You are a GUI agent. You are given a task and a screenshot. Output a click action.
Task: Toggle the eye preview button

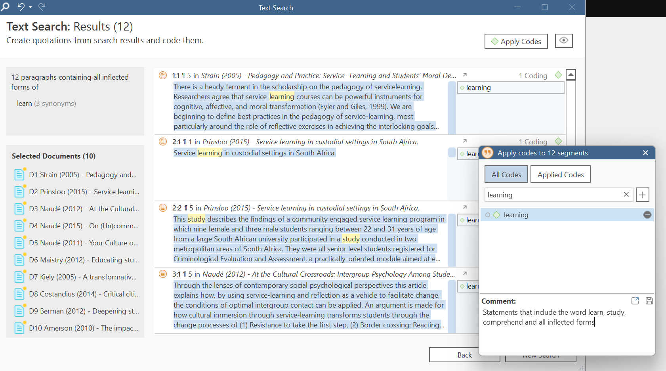tap(563, 41)
